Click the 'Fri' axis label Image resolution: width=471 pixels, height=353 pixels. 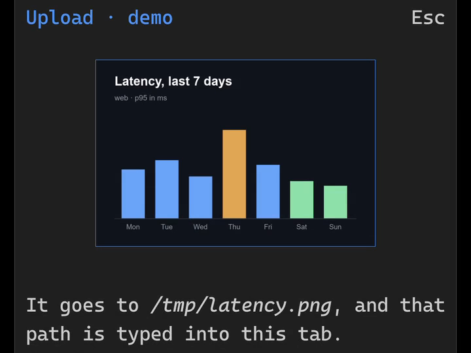[x=268, y=227]
